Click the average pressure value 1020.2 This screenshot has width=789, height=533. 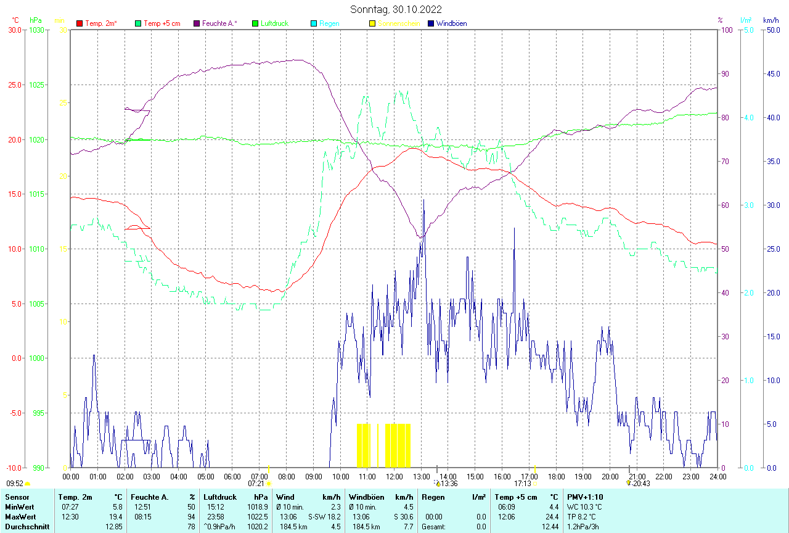(x=258, y=527)
